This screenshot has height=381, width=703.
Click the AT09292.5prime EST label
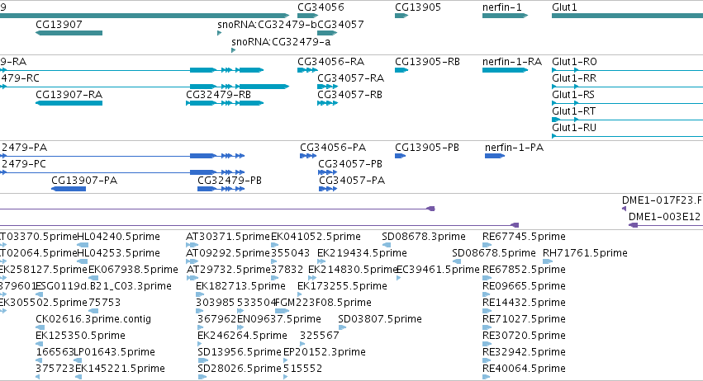pyautogui.click(x=228, y=253)
